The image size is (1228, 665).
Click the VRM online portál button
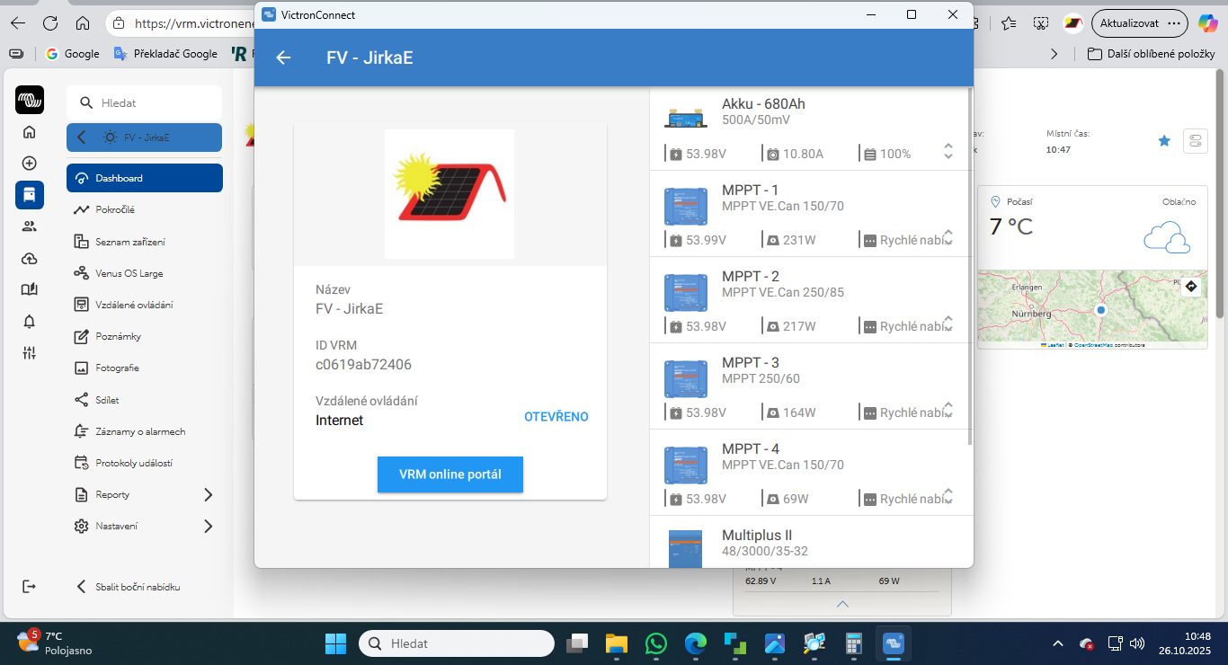(450, 474)
